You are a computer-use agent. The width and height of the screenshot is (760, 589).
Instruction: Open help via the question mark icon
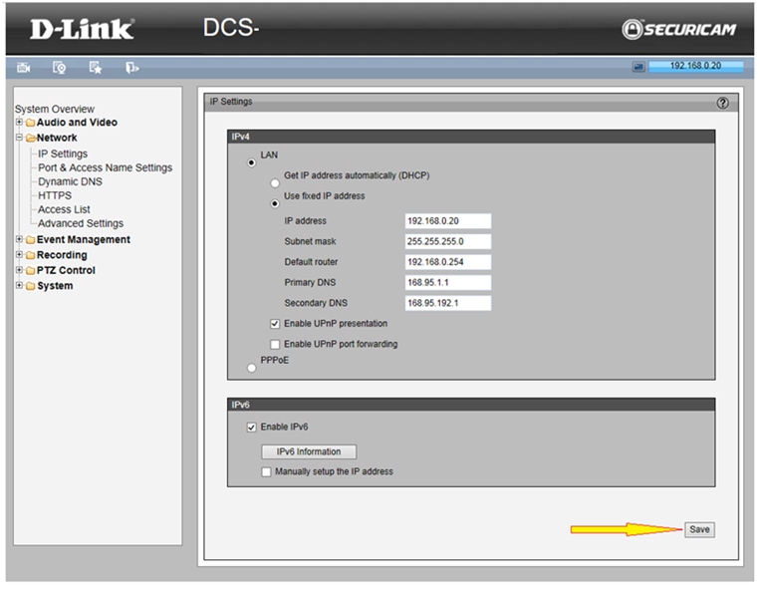point(722,103)
